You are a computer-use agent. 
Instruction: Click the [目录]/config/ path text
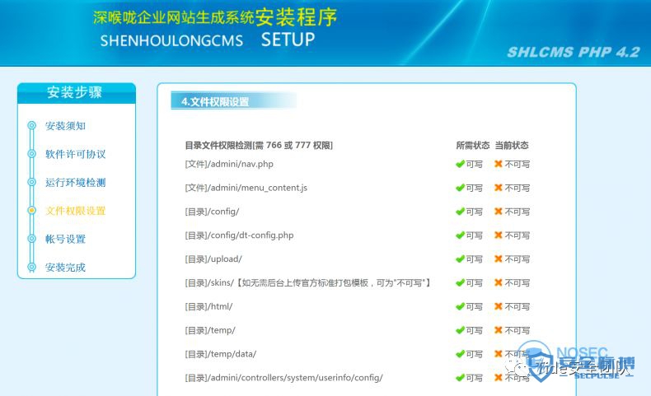click(212, 212)
